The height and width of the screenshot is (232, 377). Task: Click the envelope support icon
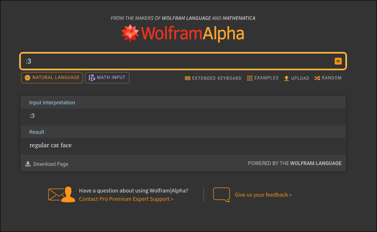(x=61, y=194)
